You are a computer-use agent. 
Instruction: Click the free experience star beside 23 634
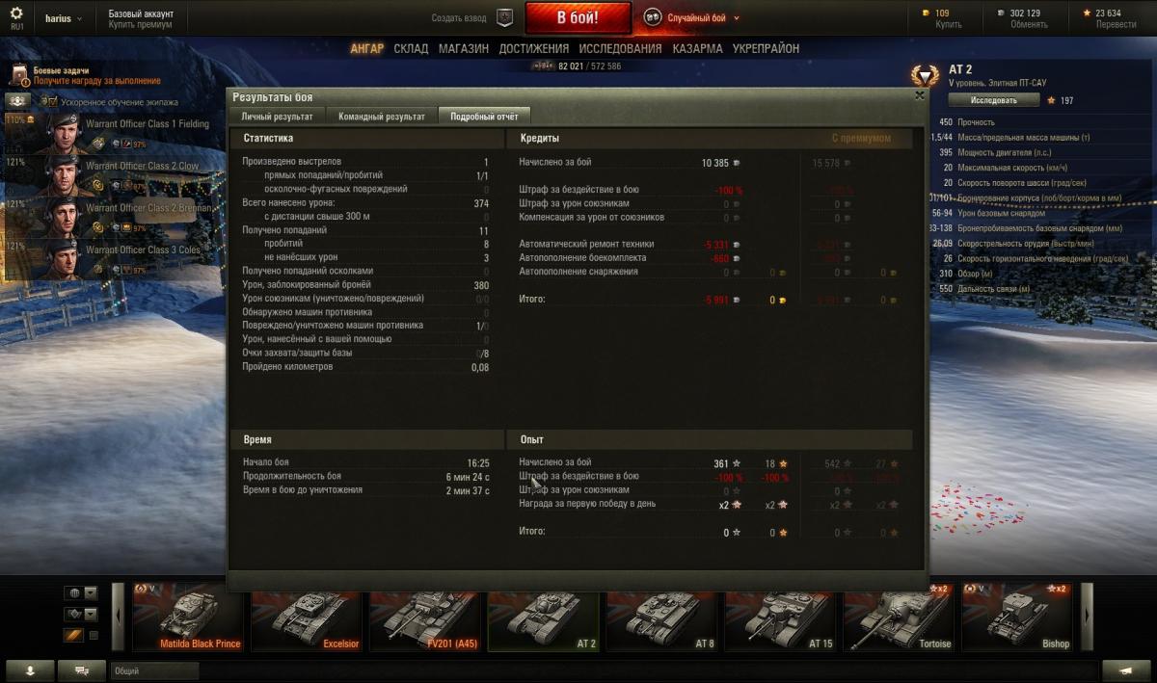(x=1087, y=13)
